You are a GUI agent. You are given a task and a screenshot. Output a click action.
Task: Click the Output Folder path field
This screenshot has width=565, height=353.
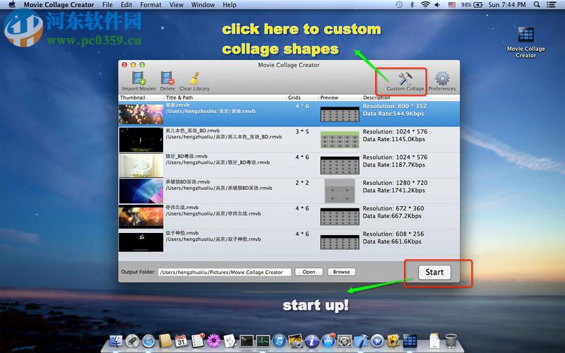pos(225,273)
